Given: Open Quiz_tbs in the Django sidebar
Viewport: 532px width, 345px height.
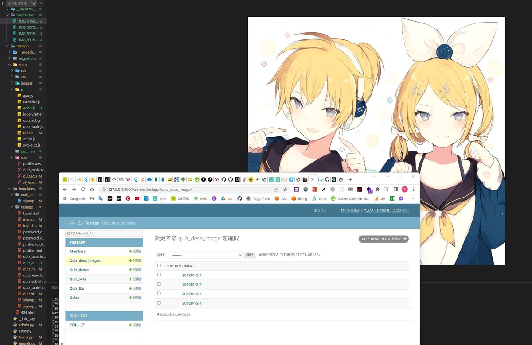Looking at the screenshot, I should pos(77,288).
